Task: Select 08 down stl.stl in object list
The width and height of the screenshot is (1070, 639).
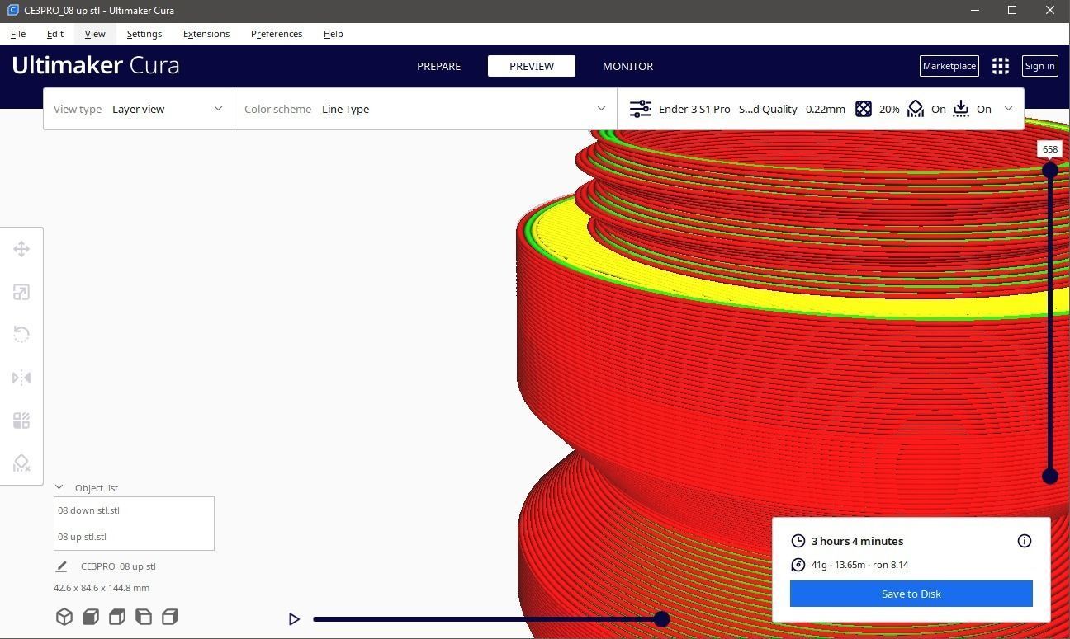Action: (x=134, y=510)
